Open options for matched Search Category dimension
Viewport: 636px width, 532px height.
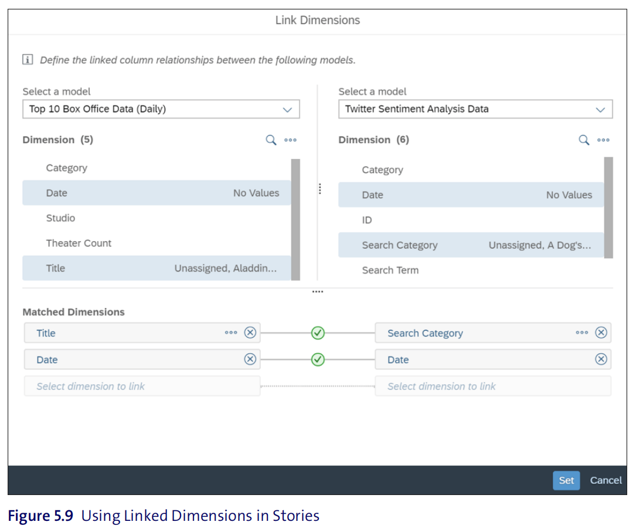click(x=581, y=333)
